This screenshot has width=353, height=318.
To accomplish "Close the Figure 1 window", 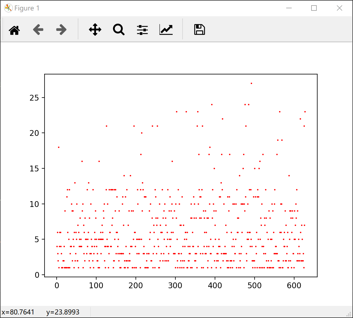I will click(x=340, y=8).
